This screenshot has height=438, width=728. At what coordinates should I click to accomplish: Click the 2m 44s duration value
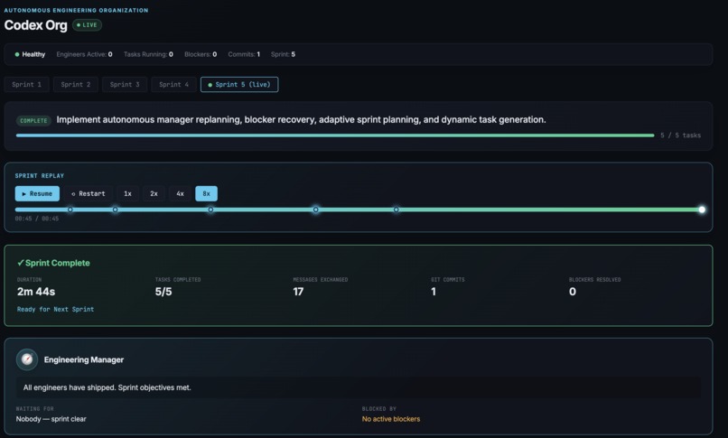(x=36, y=292)
